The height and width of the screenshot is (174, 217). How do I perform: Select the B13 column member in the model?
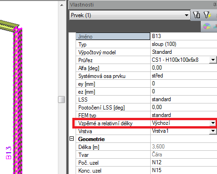coord(18,101)
